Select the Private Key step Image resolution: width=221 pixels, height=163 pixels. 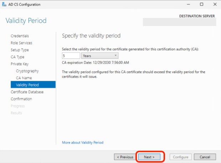click(x=19, y=64)
